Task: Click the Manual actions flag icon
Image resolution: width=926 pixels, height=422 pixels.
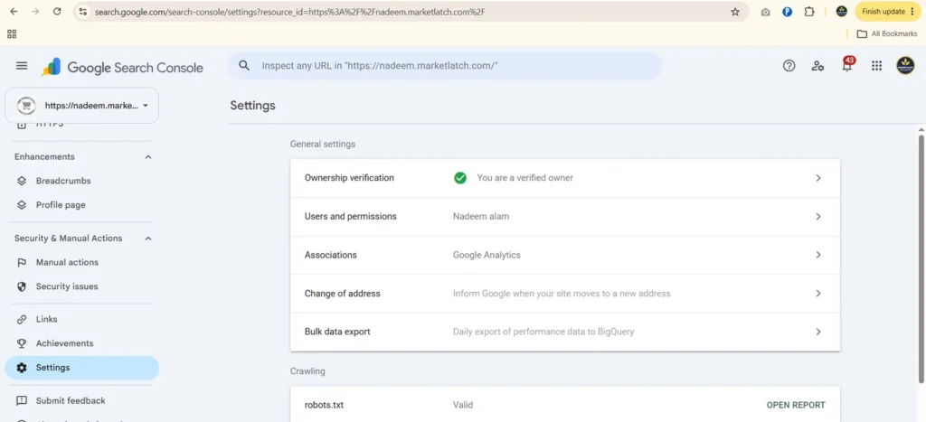Action: click(x=22, y=263)
